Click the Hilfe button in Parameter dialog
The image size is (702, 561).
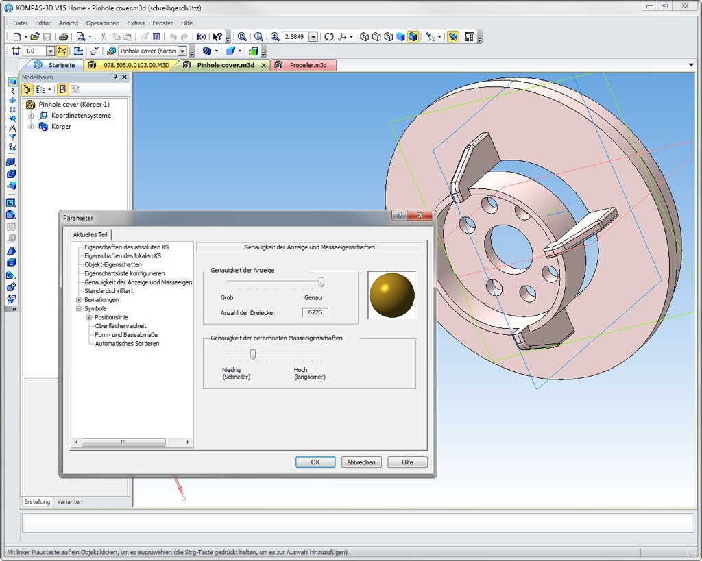(x=407, y=462)
